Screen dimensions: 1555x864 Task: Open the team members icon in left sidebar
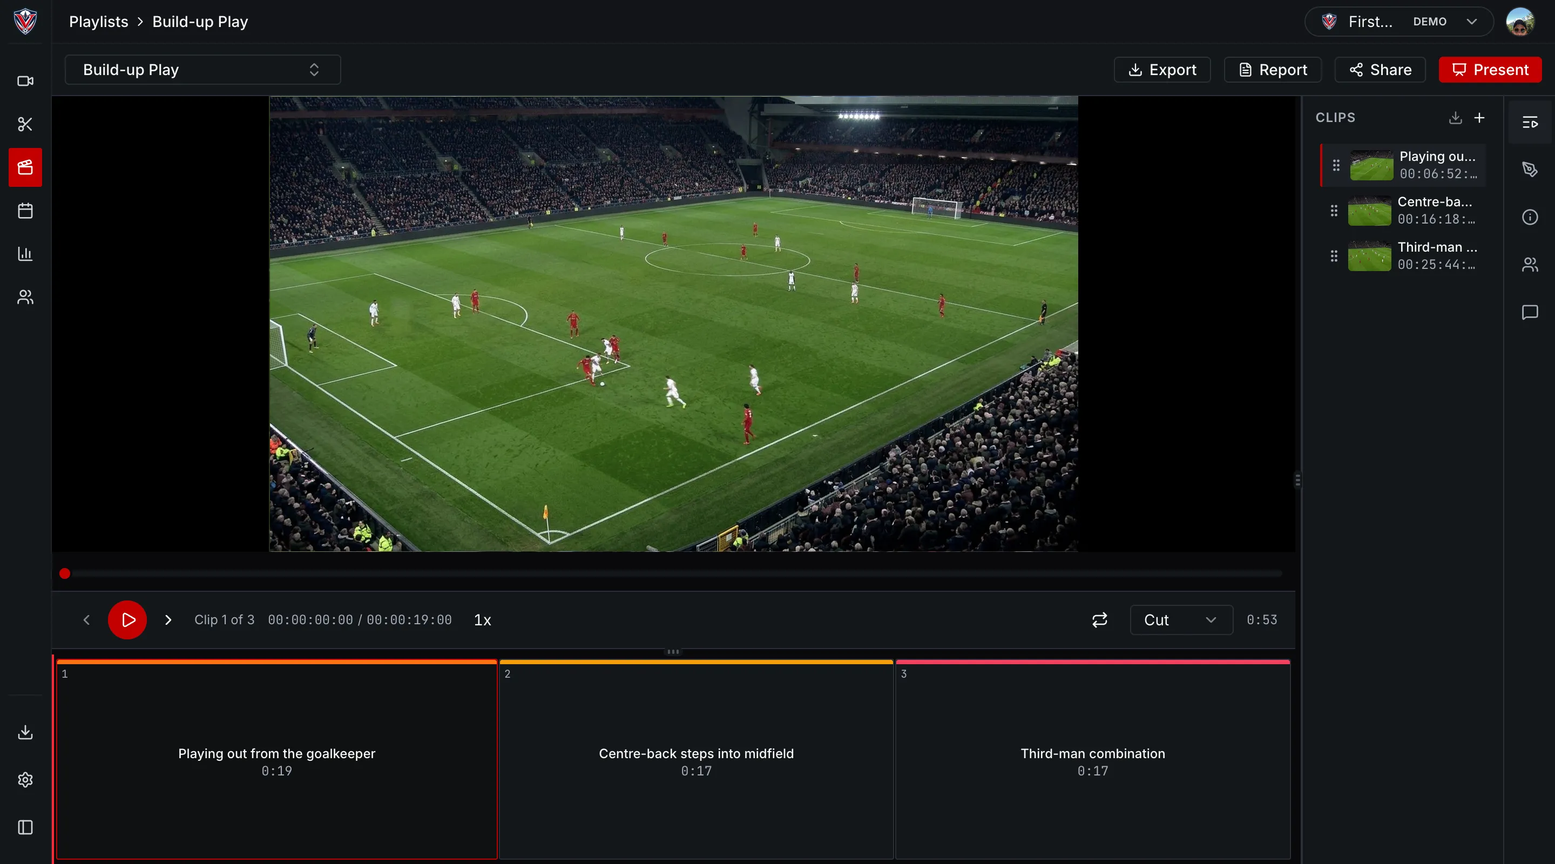click(x=25, y=297)
